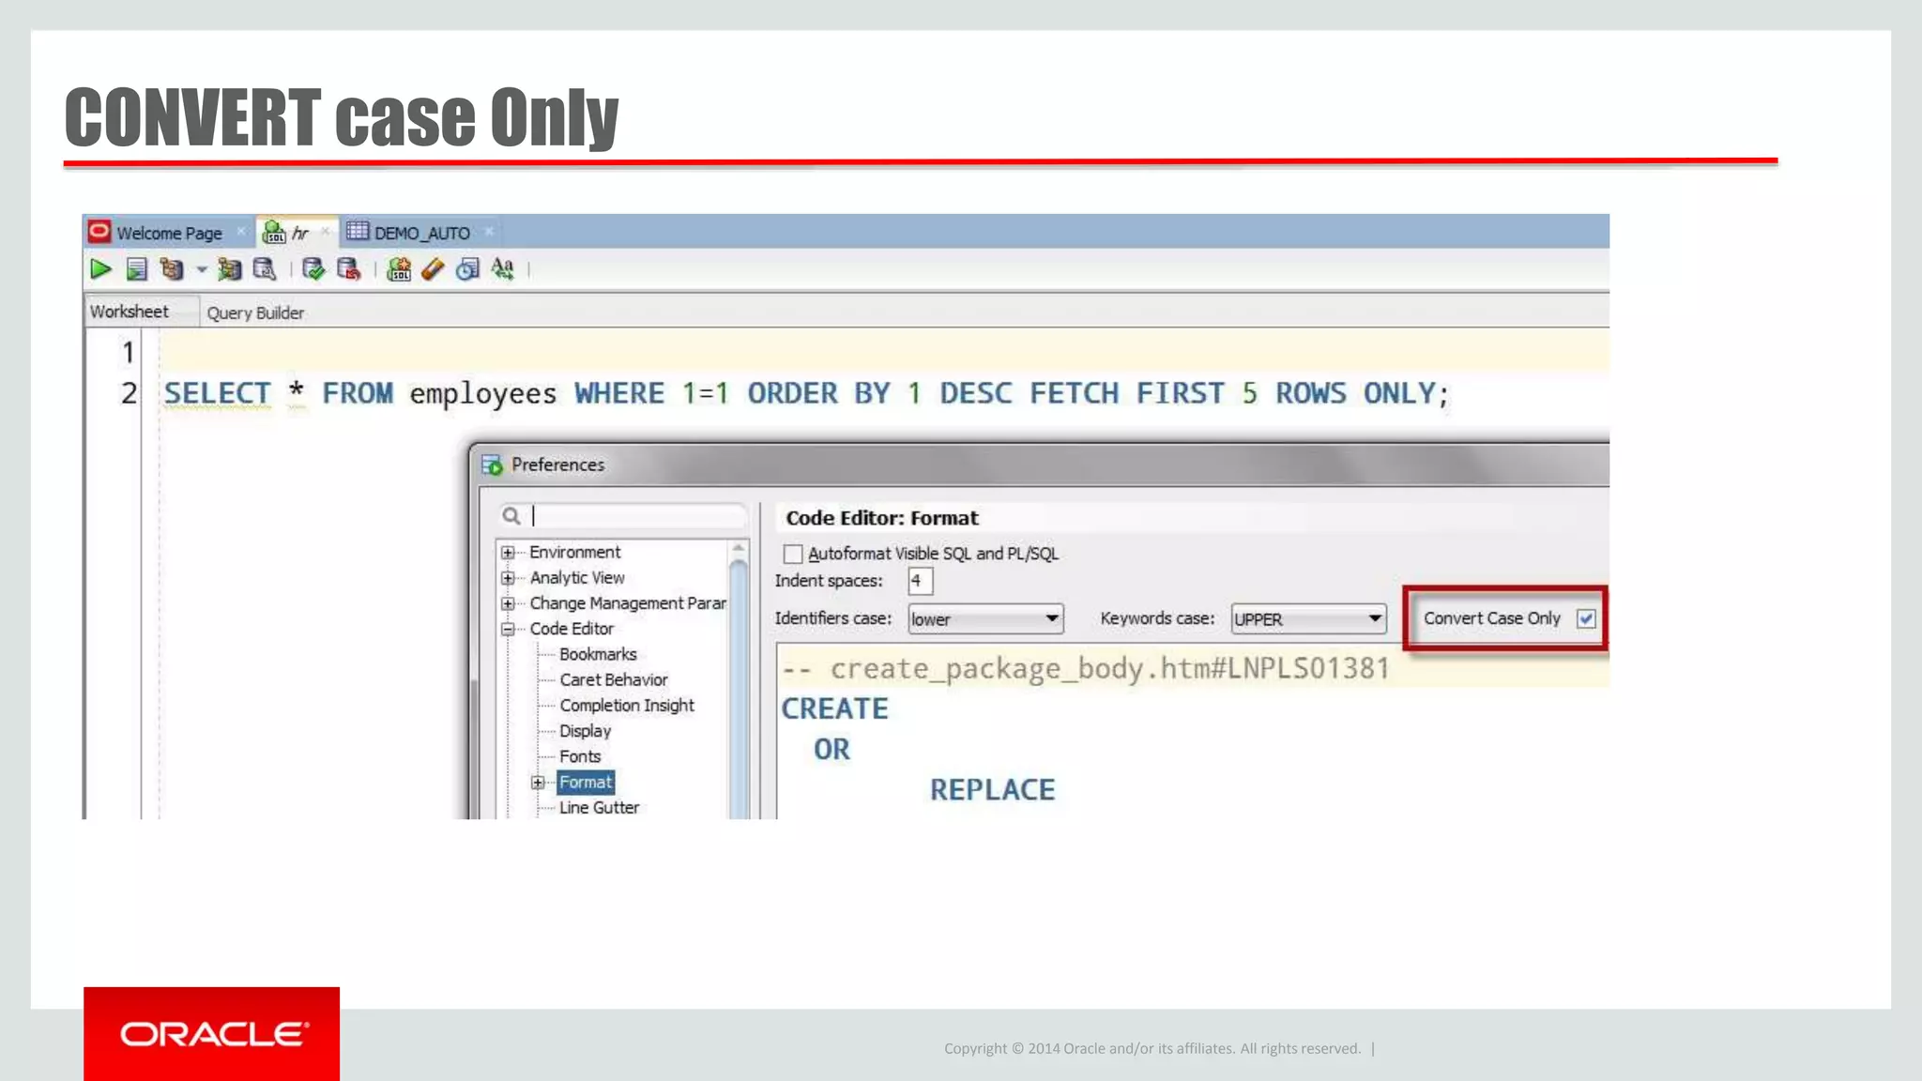Open the Explain Plan dropdown arrow
This screenshot has width=1922, height=1081.
201,270
